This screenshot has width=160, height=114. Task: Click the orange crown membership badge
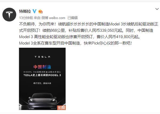click(x=40, y=11)
